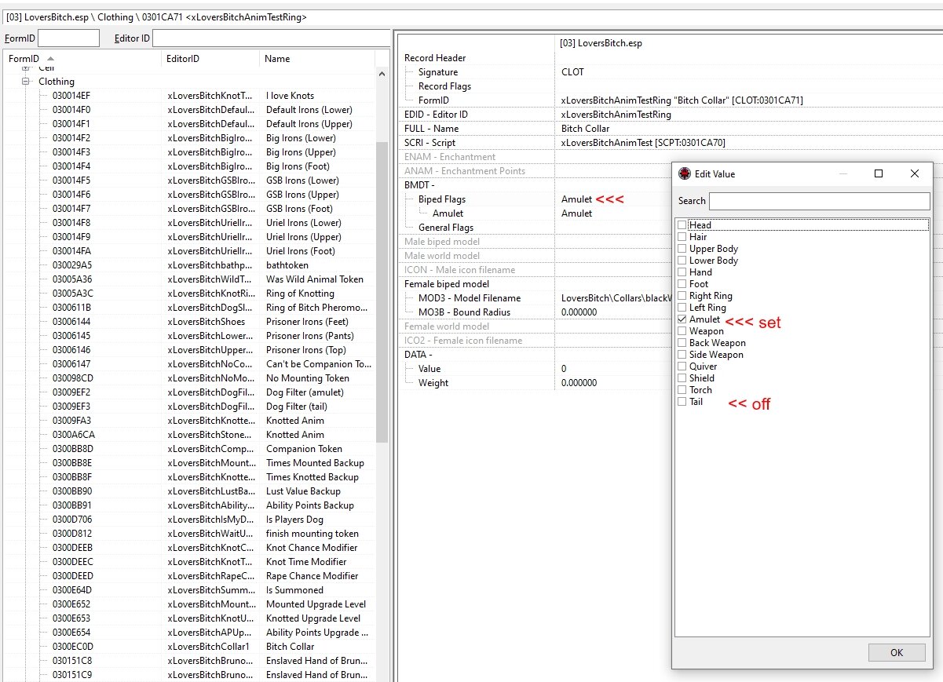Select the General Flags row
943x682 pixels.
533,228
